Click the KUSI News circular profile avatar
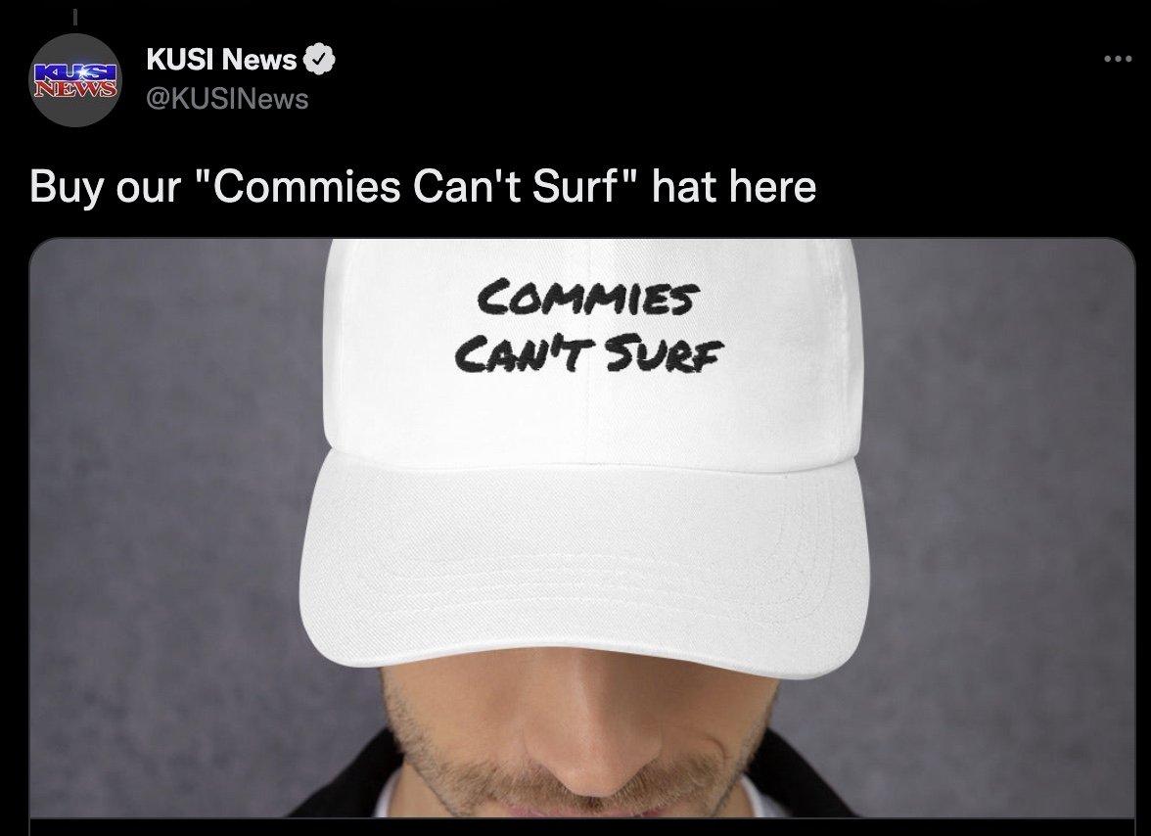 click(x=74, y=80)
